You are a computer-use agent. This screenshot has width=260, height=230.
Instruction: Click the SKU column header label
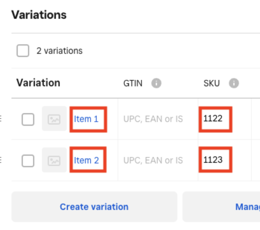(212, 83)
